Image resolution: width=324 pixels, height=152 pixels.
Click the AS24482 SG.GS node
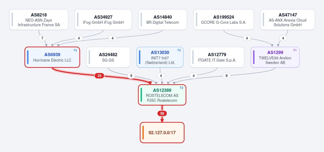108,57
